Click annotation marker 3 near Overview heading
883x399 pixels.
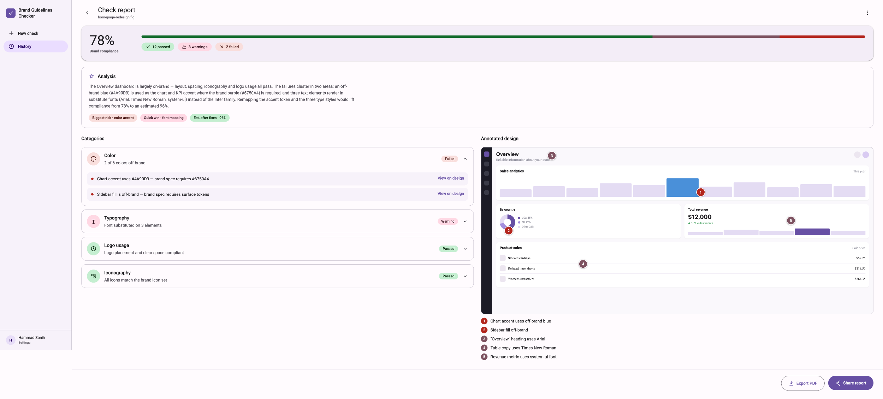click(552, 156)
